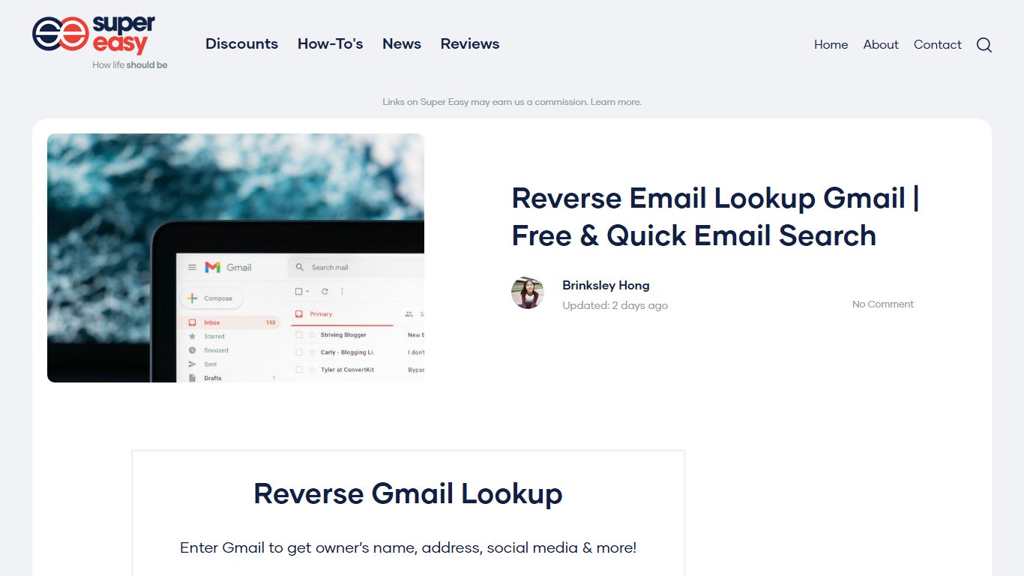Open the Discounts menu
The height and width of the screenshot is (576, 1024).
(x=241, y=43)
